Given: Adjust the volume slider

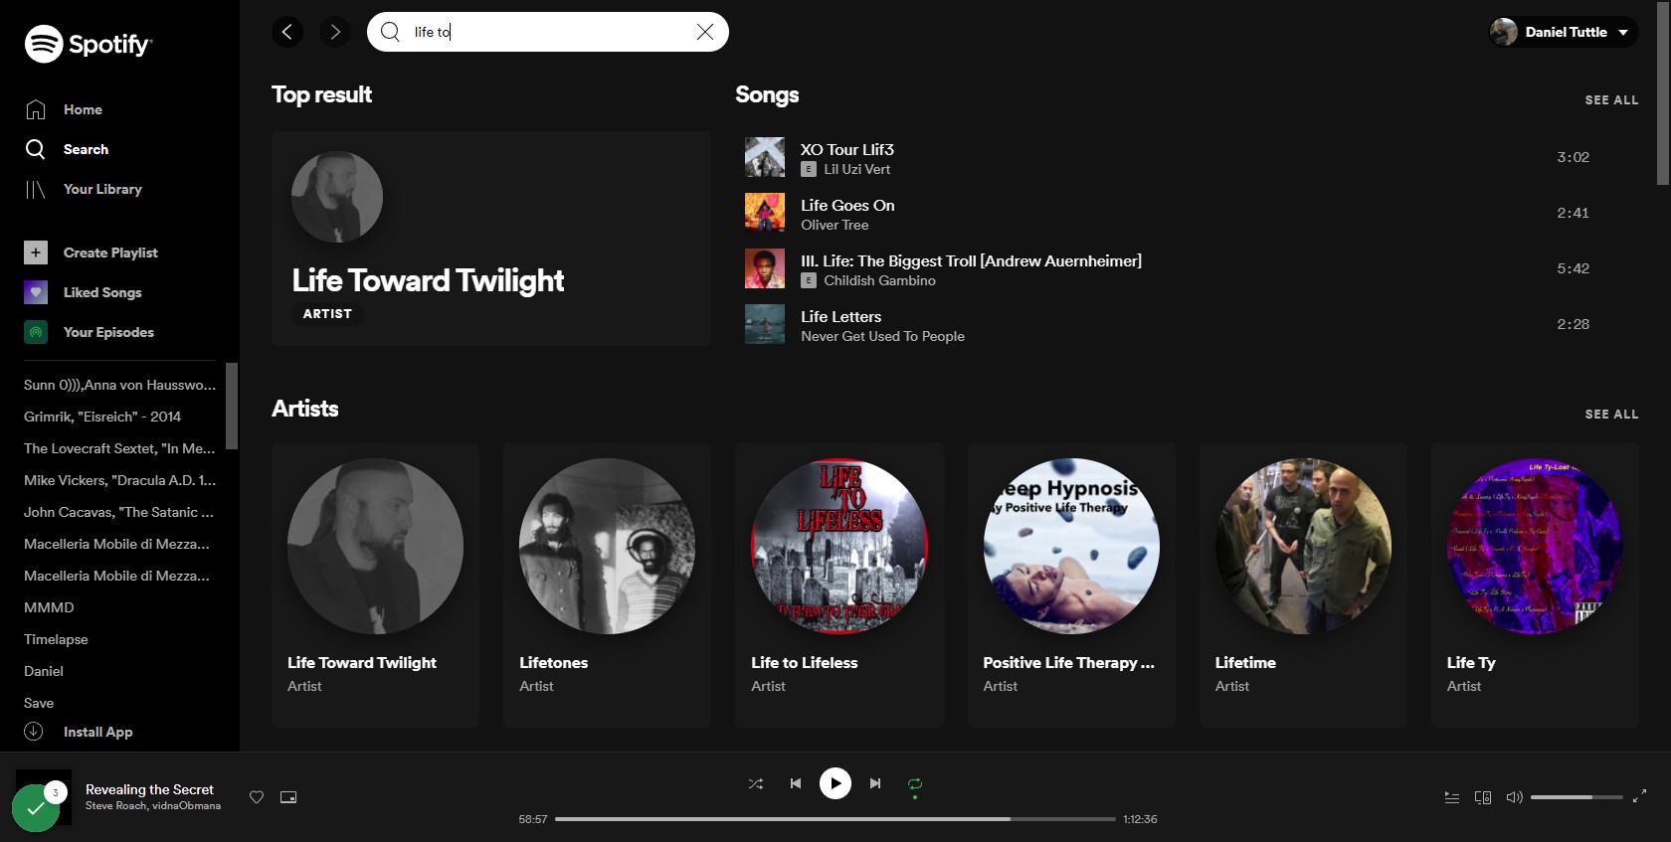Looking at the screenshot, I should click(x=1577, y=797).
